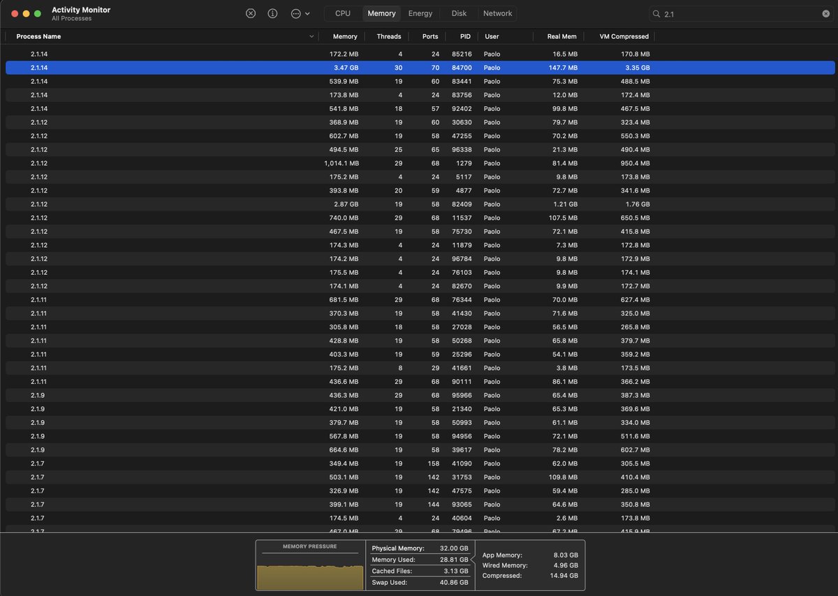The image size is (838, 596).
Task: Open the process info (i) icon
Action: coord(273,13)
